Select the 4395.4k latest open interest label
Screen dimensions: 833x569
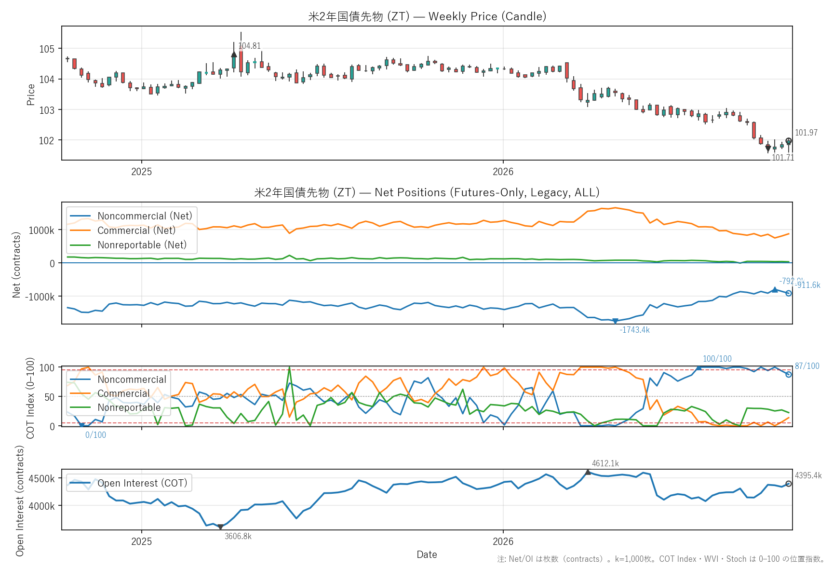click(808, 475)
